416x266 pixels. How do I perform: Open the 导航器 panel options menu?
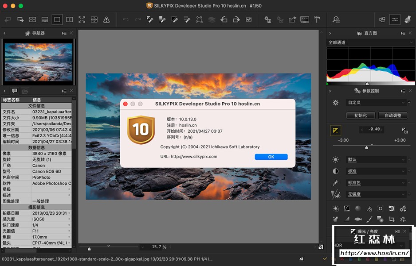point(64,33)
